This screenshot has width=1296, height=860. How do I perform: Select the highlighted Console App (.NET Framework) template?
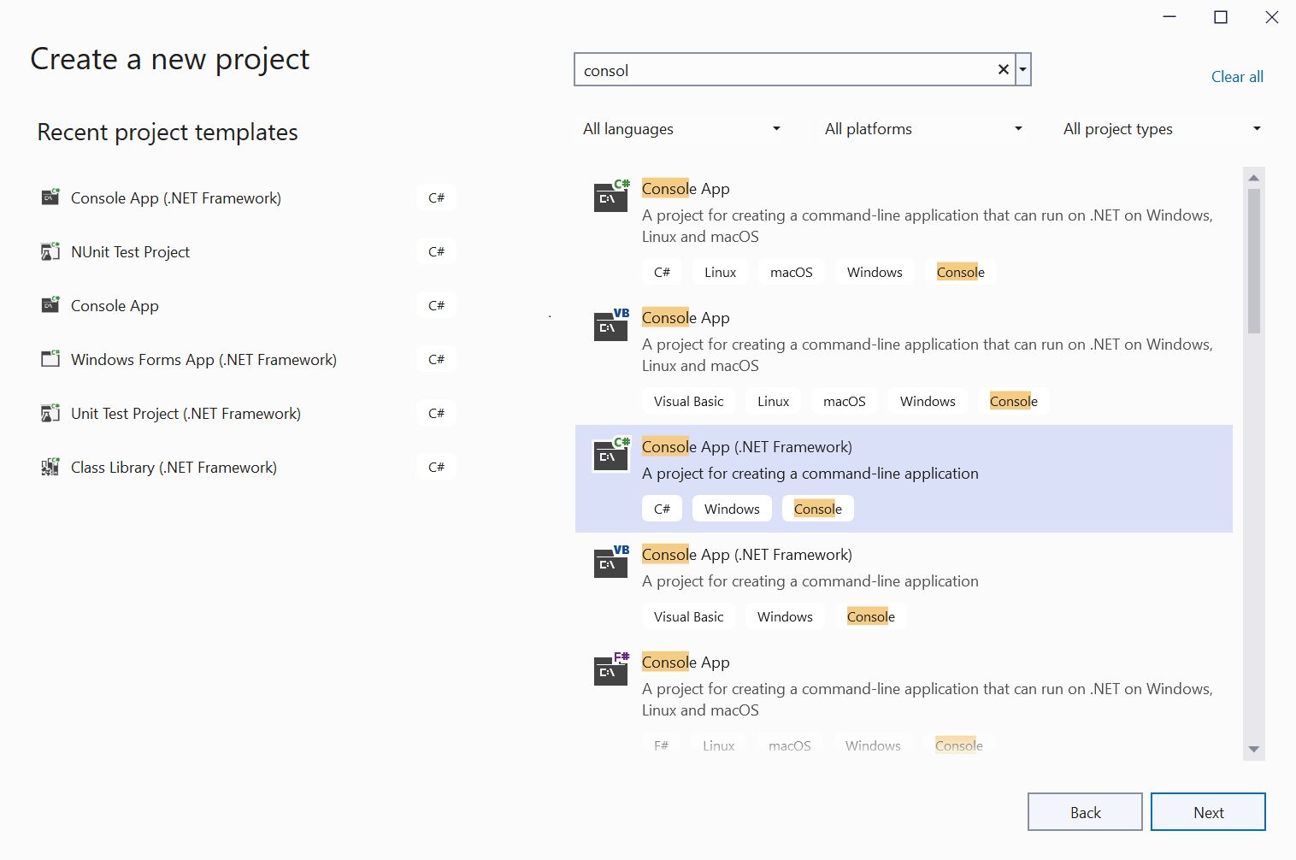(903, 479)
